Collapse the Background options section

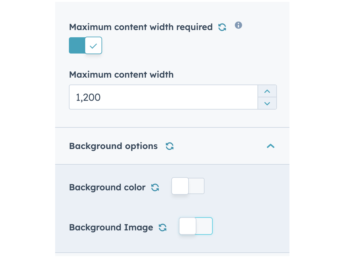click(270, 146)
